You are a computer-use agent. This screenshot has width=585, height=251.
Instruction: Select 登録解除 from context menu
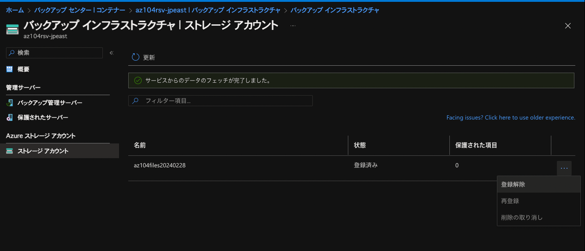tap(538, 184)
